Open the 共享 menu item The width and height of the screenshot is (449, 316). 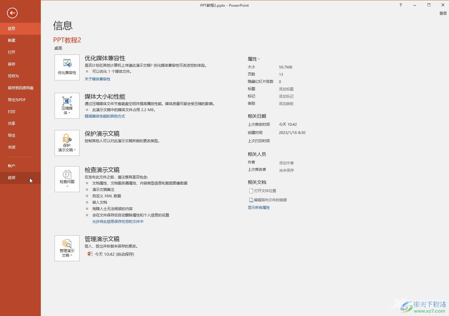20,124
